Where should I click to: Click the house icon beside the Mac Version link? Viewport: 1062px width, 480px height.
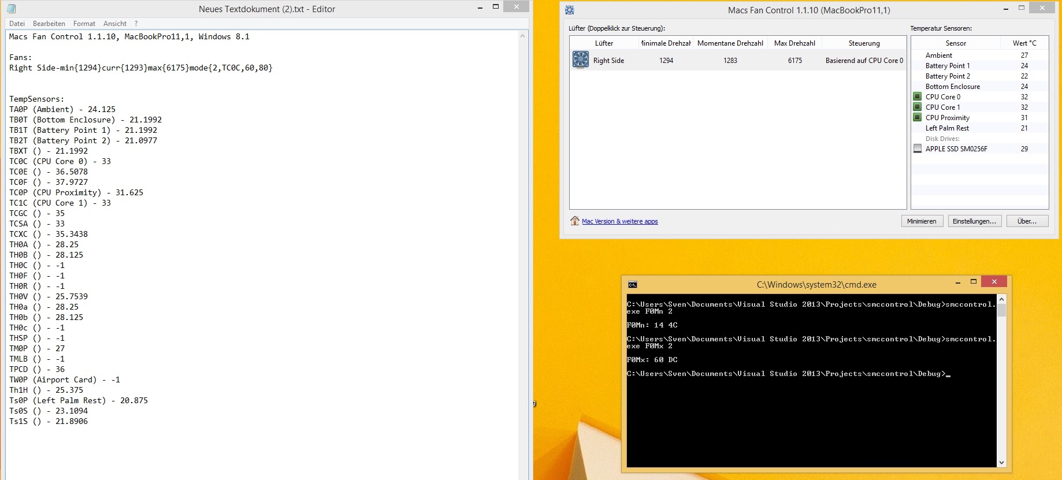tap(575, 221)
